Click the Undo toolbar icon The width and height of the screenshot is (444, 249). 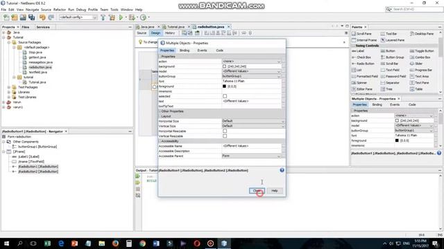pos(42,17)
